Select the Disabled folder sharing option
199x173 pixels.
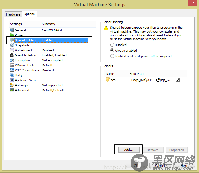pyautogui.click(x=112, y=45)
